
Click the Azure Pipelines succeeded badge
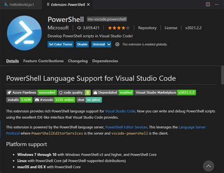click(x=32, y=92)
